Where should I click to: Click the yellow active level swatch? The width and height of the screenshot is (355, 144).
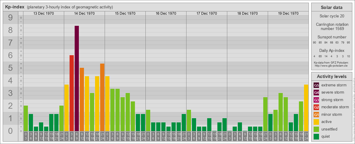point(316,122)
